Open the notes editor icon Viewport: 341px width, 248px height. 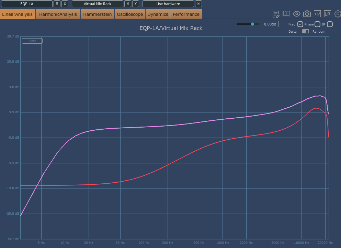click(276, 14)
